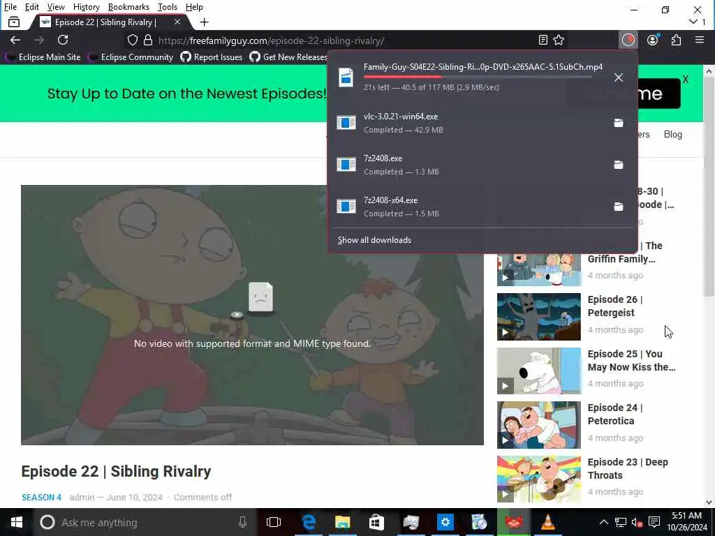Screen dimensions: 715x536
Task: Open the Blog navigation link
Action: [x=672, y=135]
